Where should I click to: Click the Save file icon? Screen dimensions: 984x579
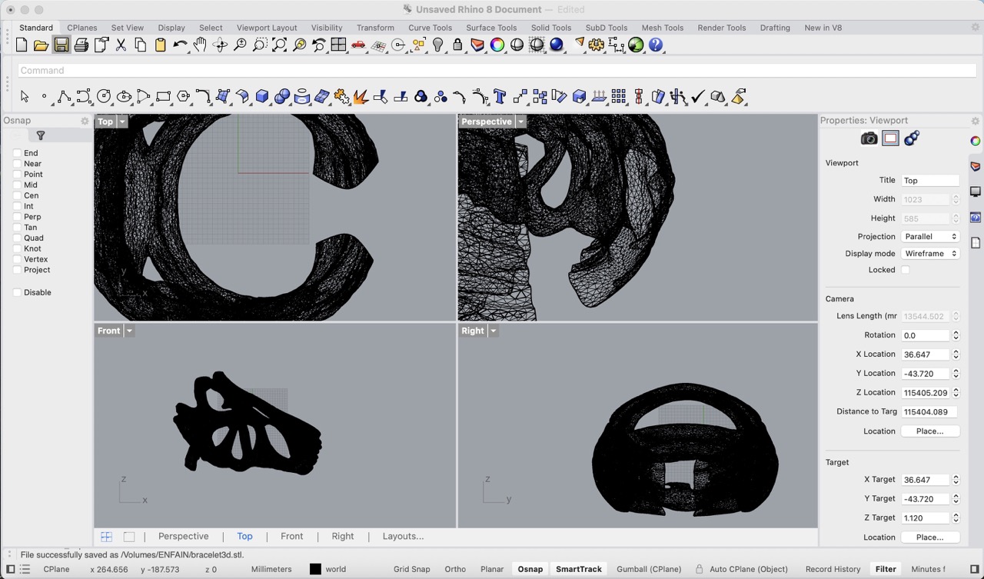(x=61, y=45)
